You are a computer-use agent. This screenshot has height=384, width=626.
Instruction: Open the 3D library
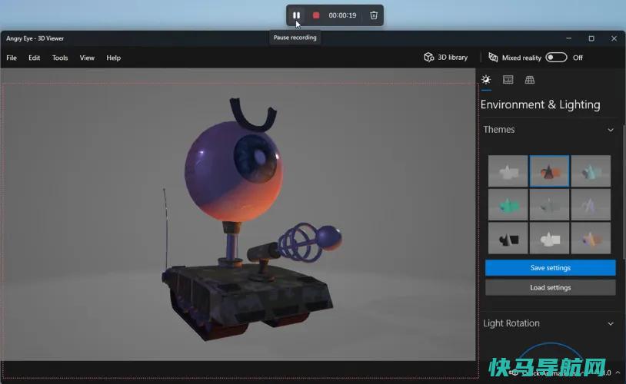pos(445,58)
